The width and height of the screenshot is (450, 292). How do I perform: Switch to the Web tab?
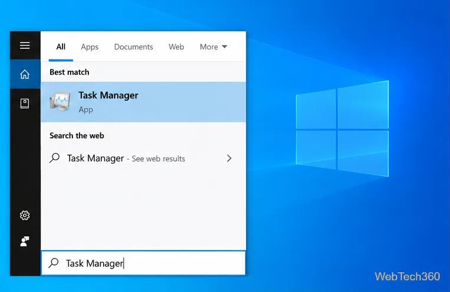(176, 47)
